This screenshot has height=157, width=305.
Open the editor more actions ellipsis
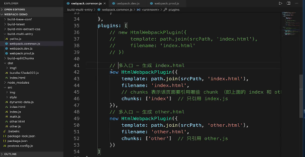[296, 3]
